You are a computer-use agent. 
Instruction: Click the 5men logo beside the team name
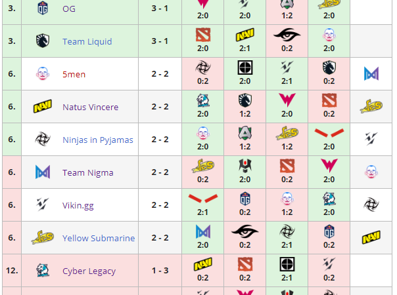coord(43,73)
